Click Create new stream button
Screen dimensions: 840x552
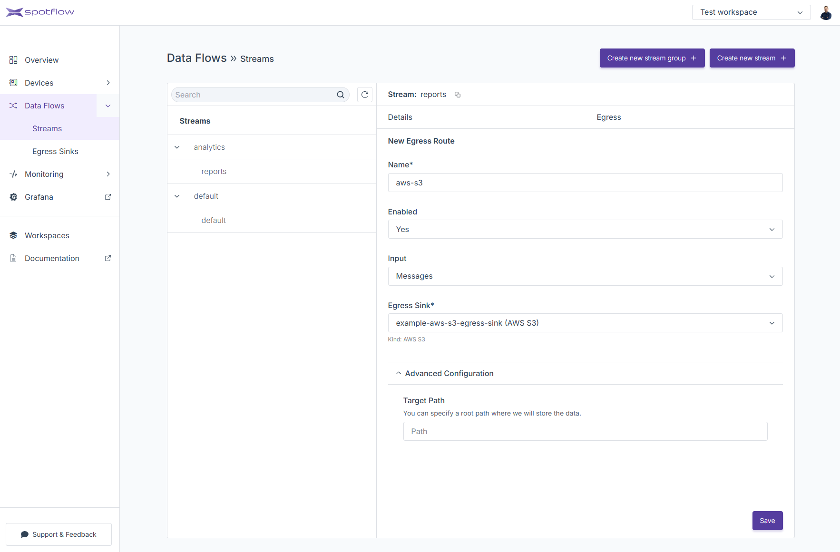click(x=752, y=58)
